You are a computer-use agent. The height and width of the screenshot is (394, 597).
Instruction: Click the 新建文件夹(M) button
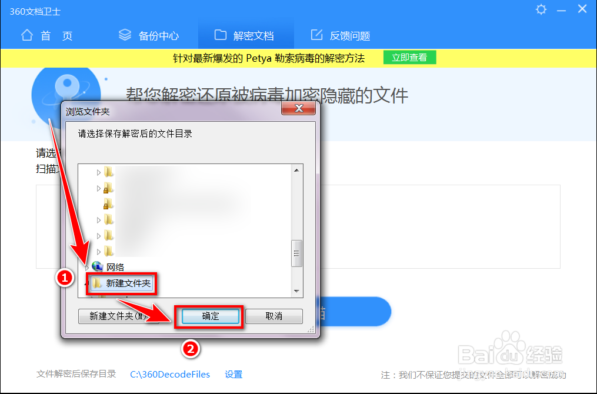(x=118, y=316)
